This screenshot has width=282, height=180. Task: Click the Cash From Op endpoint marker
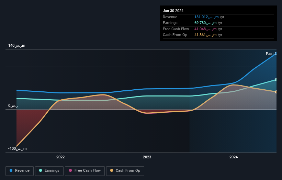(276, 92)
